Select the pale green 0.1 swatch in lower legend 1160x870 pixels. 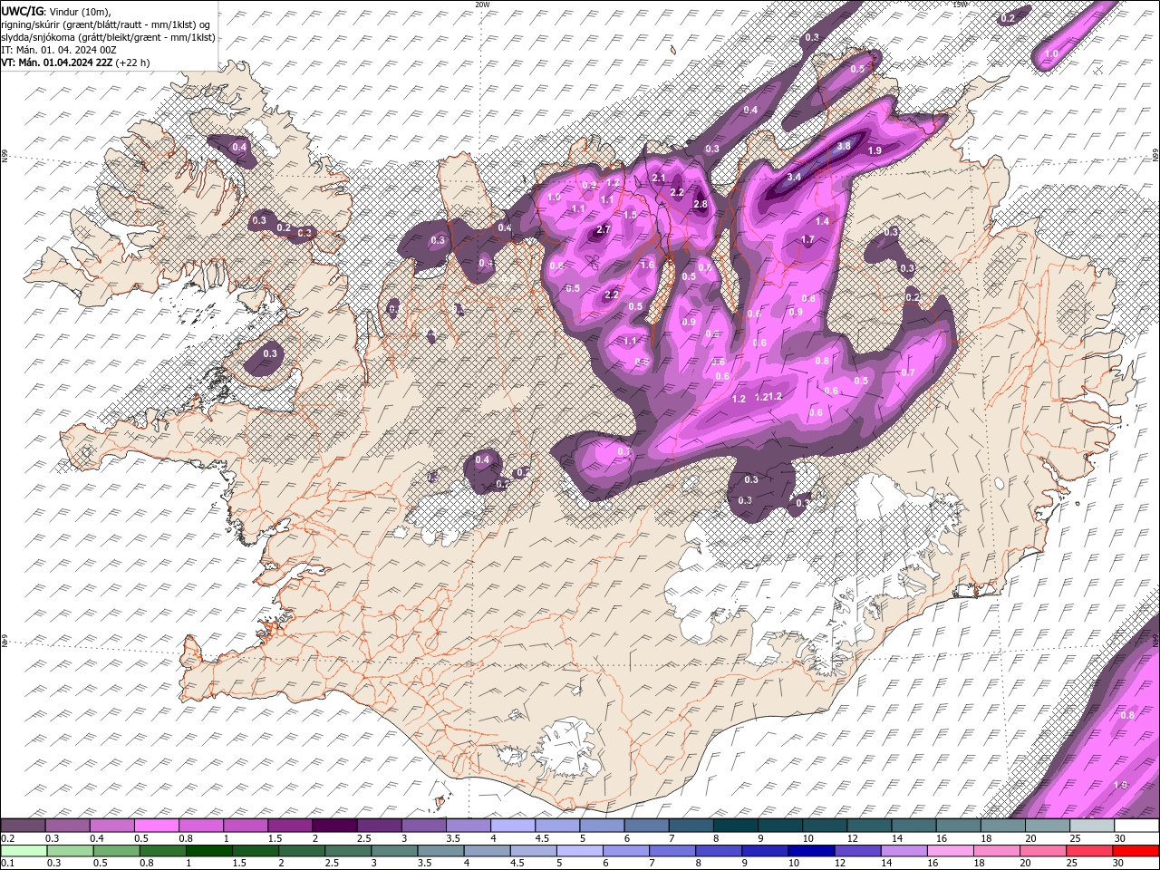(23, 851)
